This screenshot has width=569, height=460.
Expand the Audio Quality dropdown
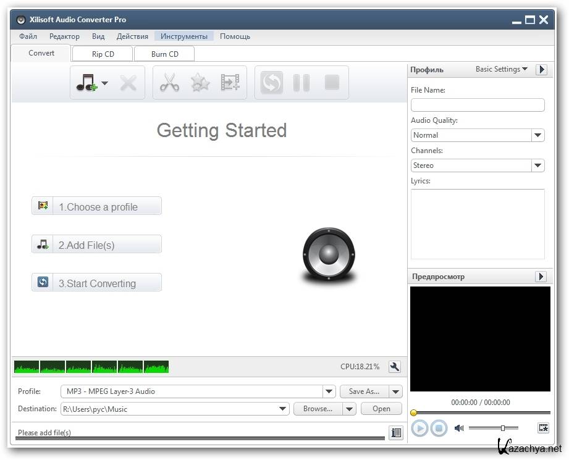click(x=537, y=135)
